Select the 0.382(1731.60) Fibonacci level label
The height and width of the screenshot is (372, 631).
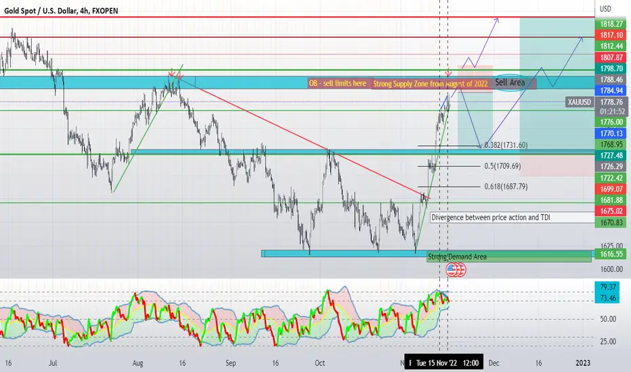pyautogui.click(x=506, y=145)
